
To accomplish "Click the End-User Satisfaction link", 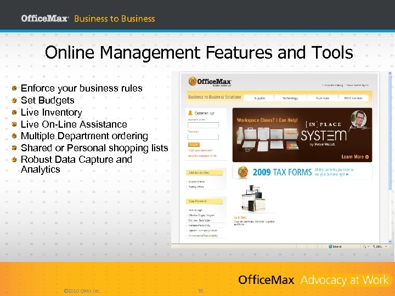I will [200, 220].
